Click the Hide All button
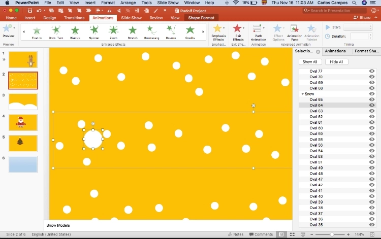 (336, 62)
